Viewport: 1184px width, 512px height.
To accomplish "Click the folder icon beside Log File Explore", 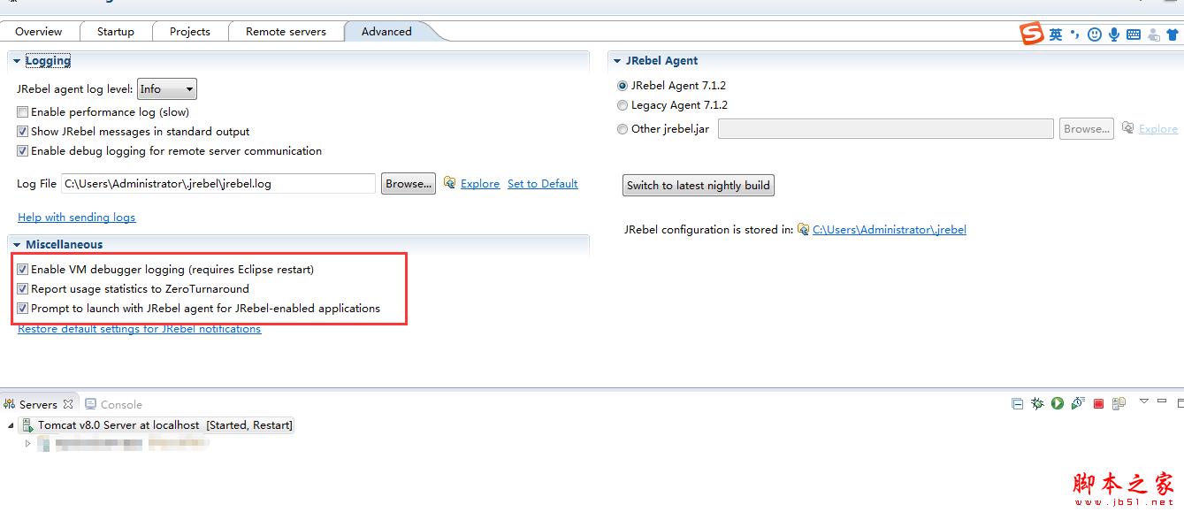I will coord(450,183).
